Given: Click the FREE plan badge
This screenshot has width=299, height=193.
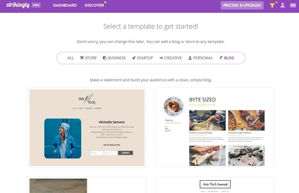Looking at the screenshot, I should (x=36, y=5).
